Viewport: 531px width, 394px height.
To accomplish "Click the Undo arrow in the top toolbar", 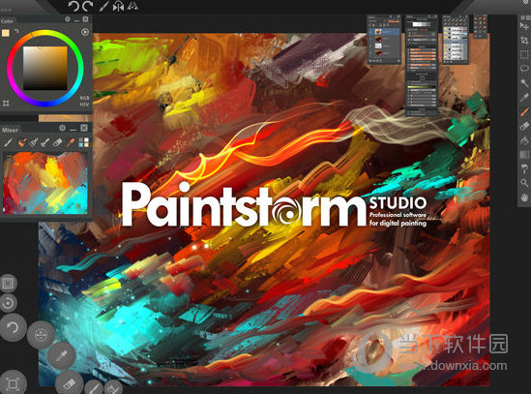I will [x=74, y=6].
